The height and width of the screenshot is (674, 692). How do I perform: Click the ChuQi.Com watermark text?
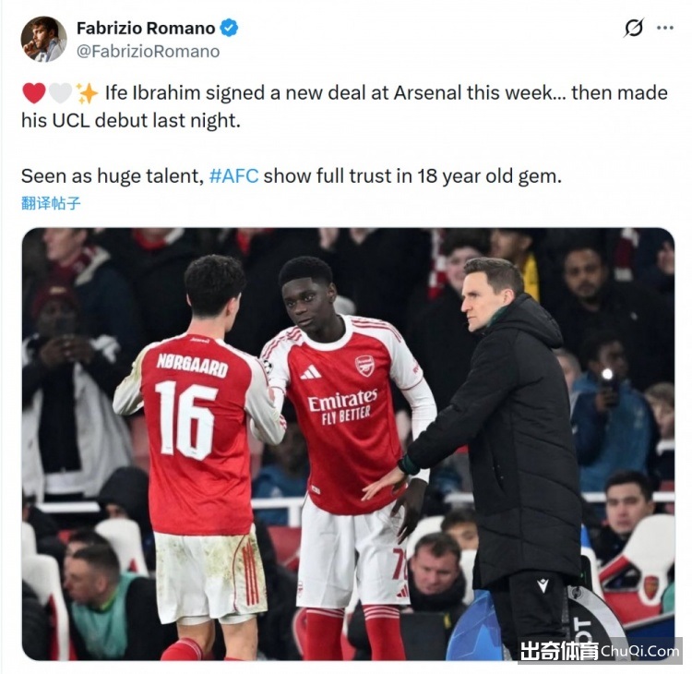pos(639,651)
